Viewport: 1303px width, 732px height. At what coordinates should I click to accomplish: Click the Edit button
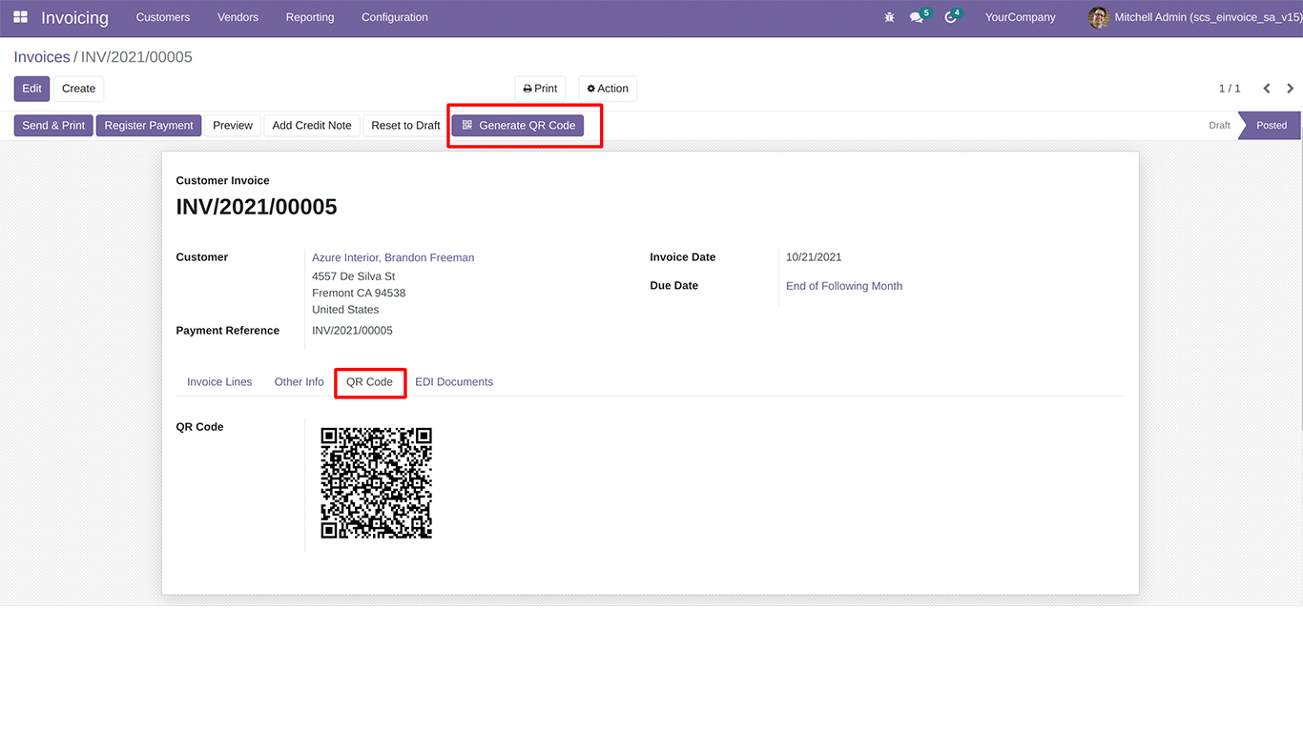[x=31, y=89]
